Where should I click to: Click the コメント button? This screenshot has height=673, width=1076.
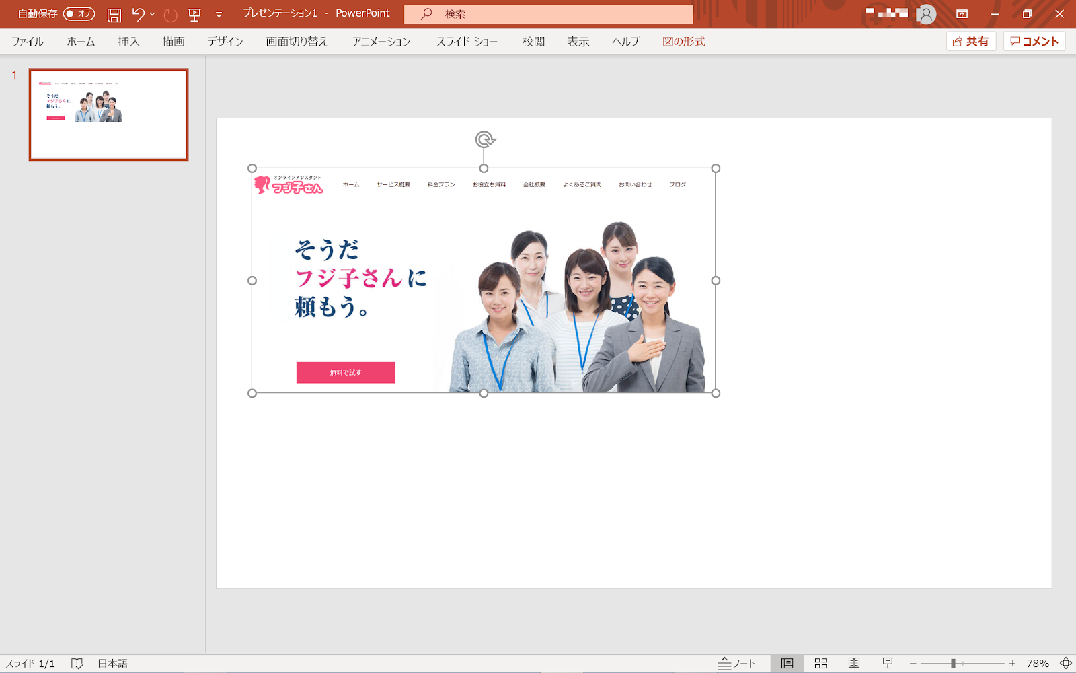(1034, 42)
